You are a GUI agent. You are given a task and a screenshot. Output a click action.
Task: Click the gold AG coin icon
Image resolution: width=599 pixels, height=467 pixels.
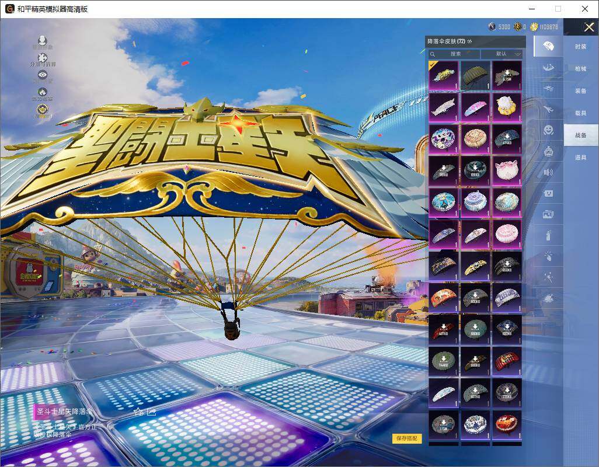pos(518,27)
